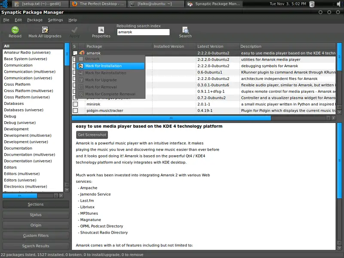The width and height of the screenshot is (344, 258).
Task: Click the Get Screenshot button
Action: (92, 135)
